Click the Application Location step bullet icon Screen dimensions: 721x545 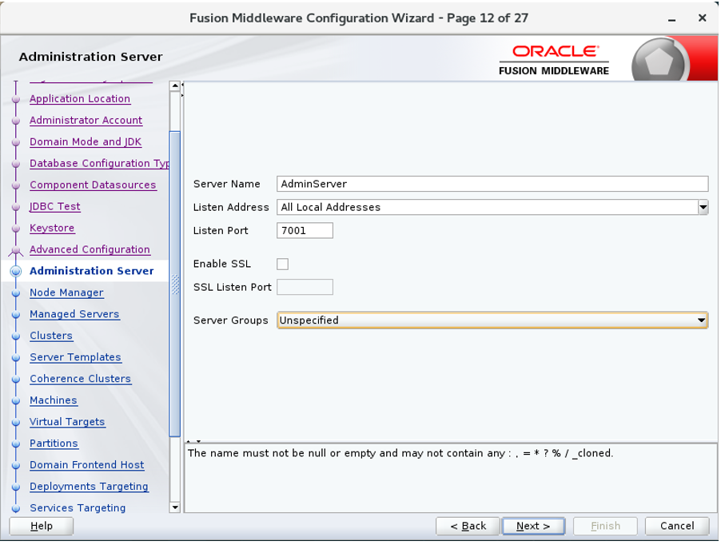pyautogui.click(x=16, y=99)
